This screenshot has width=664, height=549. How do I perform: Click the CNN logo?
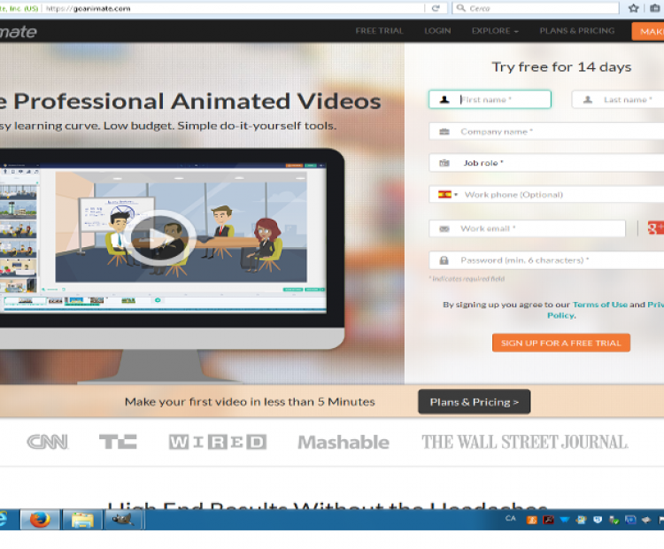[48, 442]
